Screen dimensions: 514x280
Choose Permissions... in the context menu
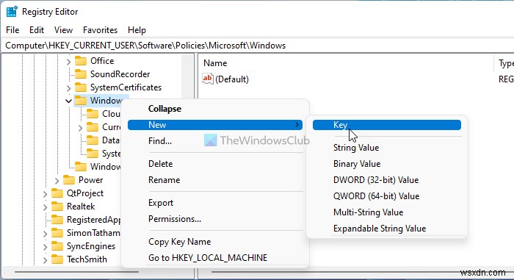click(215, 219)
